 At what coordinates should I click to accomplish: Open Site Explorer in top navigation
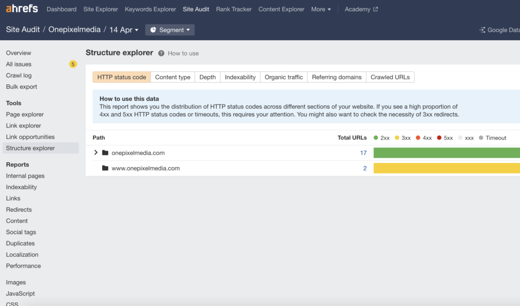pos(101,9)
